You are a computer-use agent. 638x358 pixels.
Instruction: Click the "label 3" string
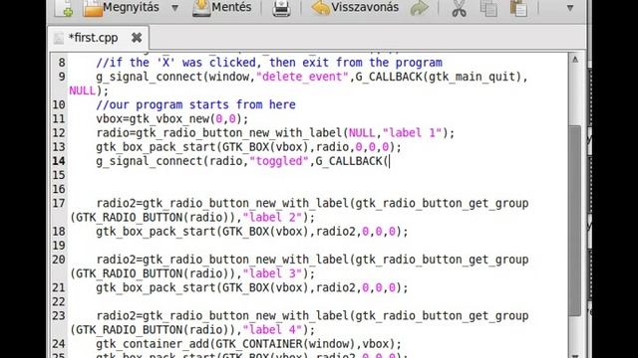272,273
